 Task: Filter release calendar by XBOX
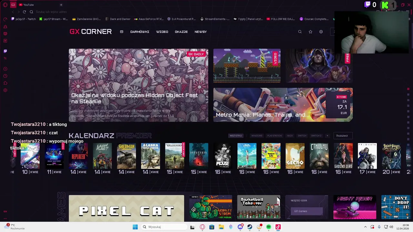[x=290, y=136]
